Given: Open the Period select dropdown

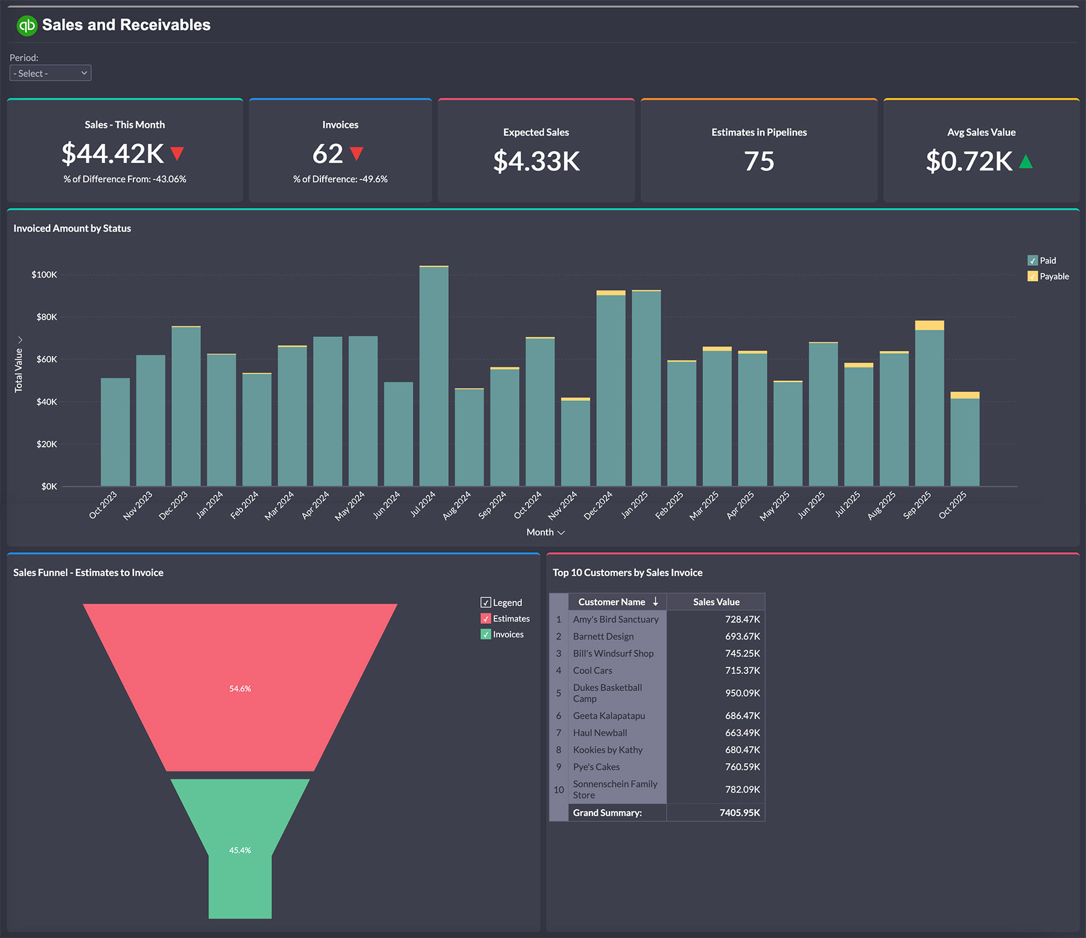Looking at the screenshot, I should click(x=50, y=72).
